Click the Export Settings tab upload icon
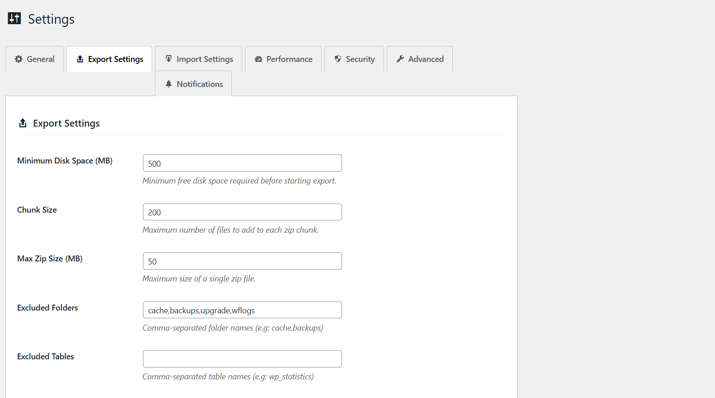The width and height of the screenshot is (715, 398). (x=80, y=59)
